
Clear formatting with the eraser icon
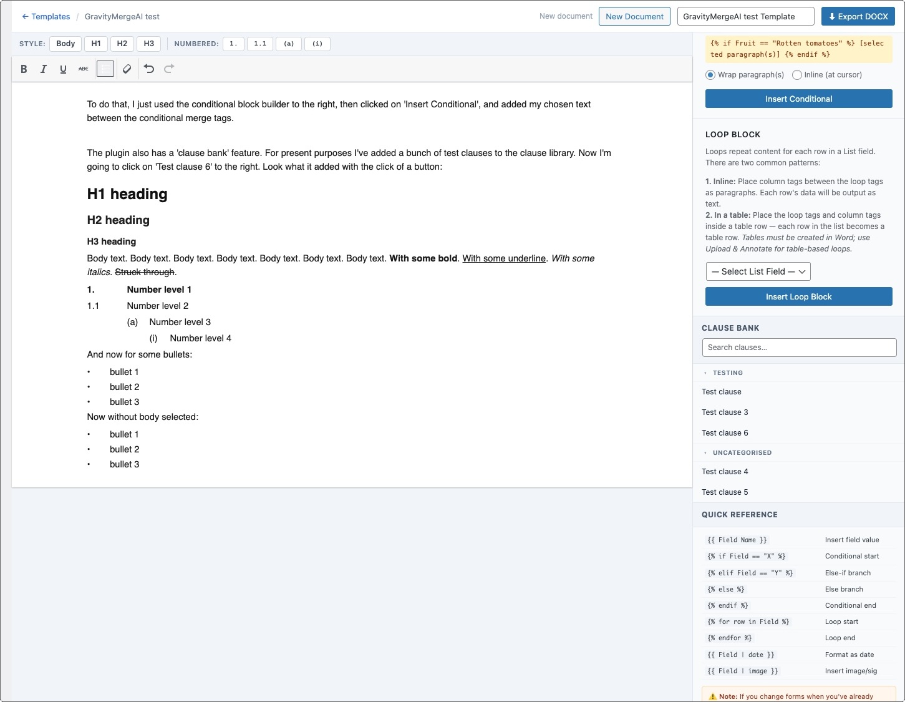[x=127, y=69]
